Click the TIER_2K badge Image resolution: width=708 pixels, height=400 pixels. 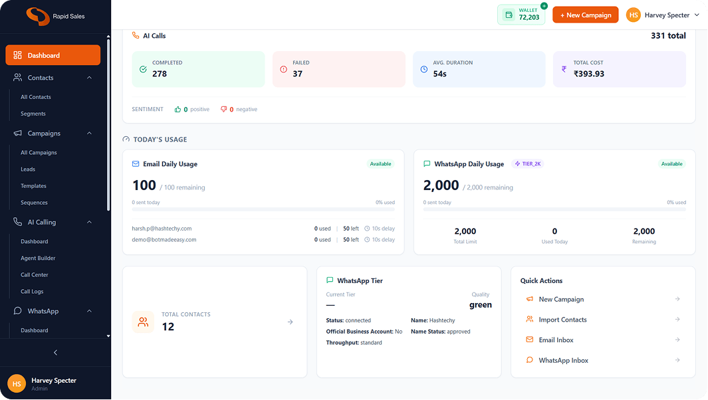pyautogui.click(x=528, y=164)
